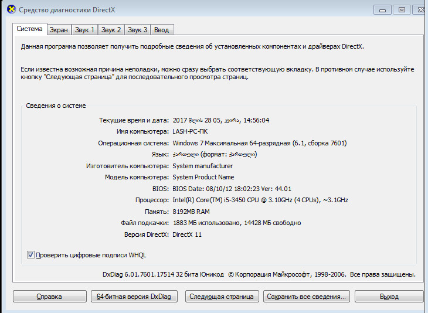This screenshot has width=428, height=313.
Task: Minimize the DirectX diagnostic window
Action: (382, 10)
